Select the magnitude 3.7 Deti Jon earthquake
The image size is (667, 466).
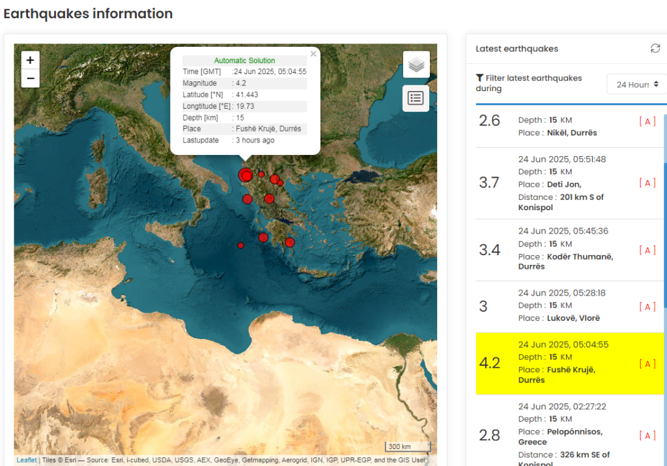click(567, 183)
